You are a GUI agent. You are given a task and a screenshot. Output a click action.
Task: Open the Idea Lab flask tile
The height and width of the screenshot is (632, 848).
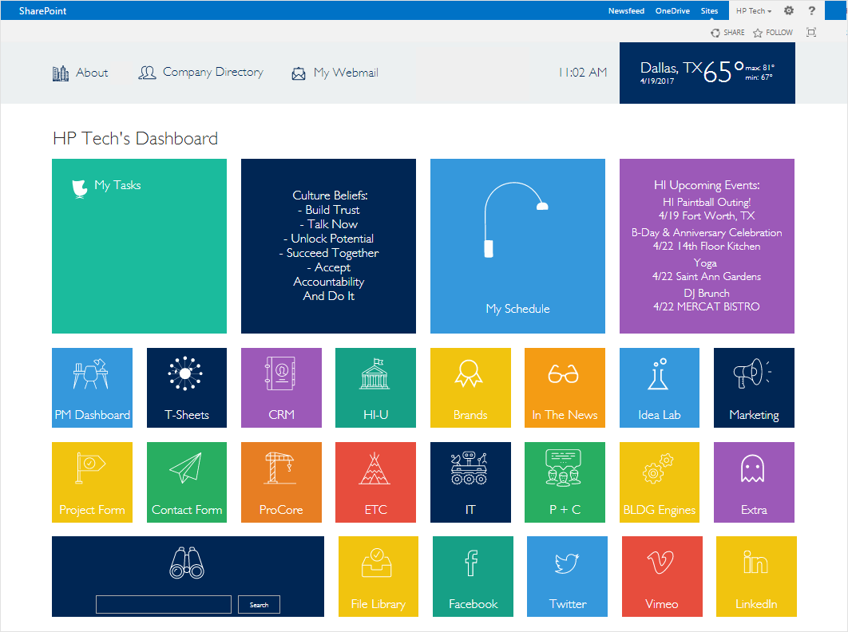[660, 388]
